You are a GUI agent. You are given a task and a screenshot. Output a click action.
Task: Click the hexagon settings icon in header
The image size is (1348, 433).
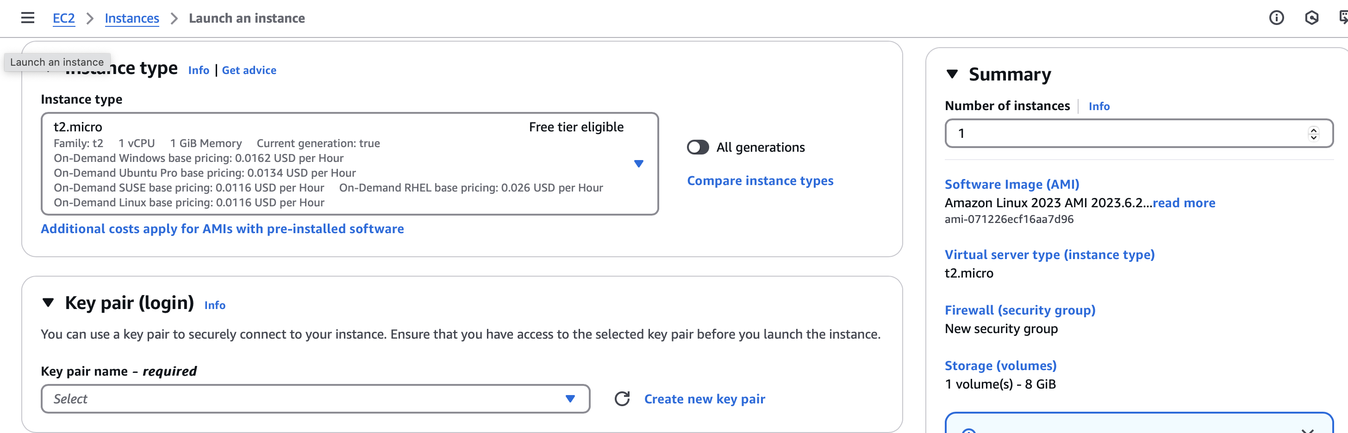click(1311, 19)
